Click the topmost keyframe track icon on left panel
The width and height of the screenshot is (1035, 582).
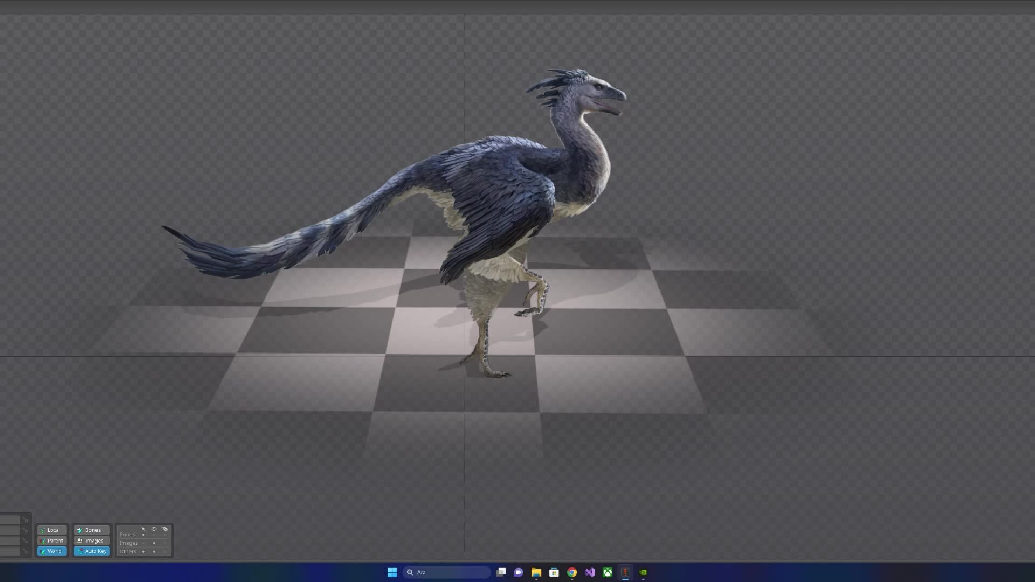25,520
